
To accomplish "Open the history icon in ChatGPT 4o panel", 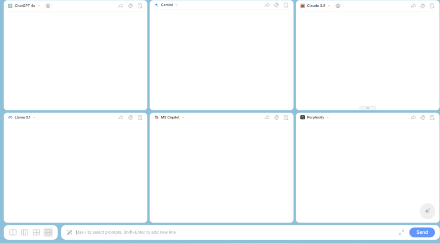I will coord(140,6).
